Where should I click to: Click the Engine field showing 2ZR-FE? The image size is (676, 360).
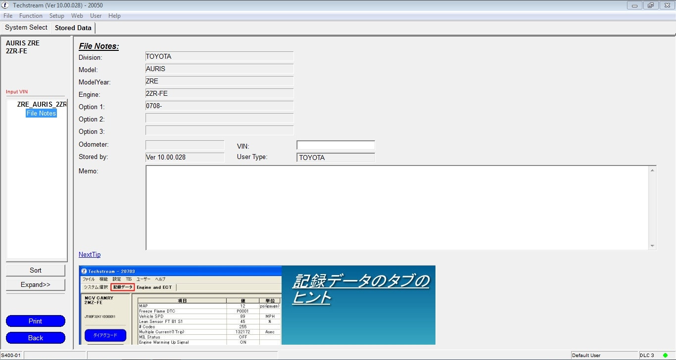[x=219, y=93]
